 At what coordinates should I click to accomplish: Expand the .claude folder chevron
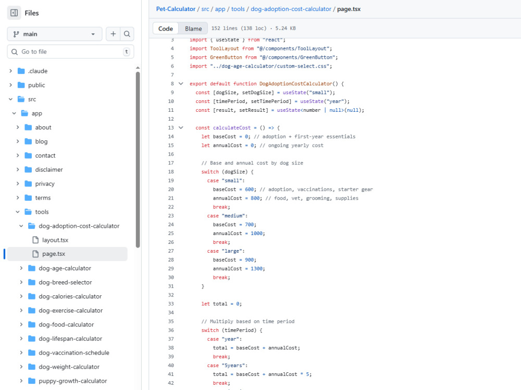10,71
